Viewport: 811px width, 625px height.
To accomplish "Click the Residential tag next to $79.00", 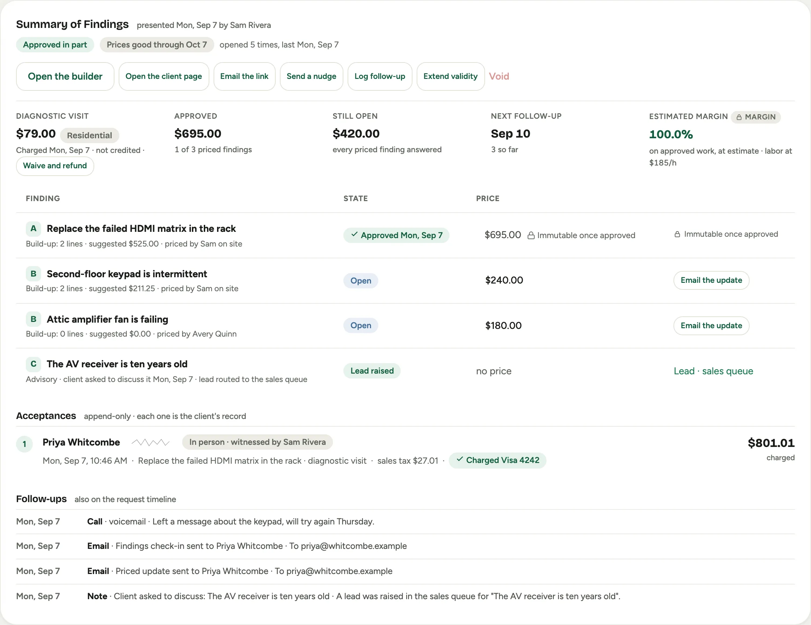I will pos(89,135).
